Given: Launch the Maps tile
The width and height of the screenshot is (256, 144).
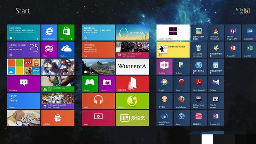Looking at the screenshot, I should pyautogui.click(x=49, y=50).
